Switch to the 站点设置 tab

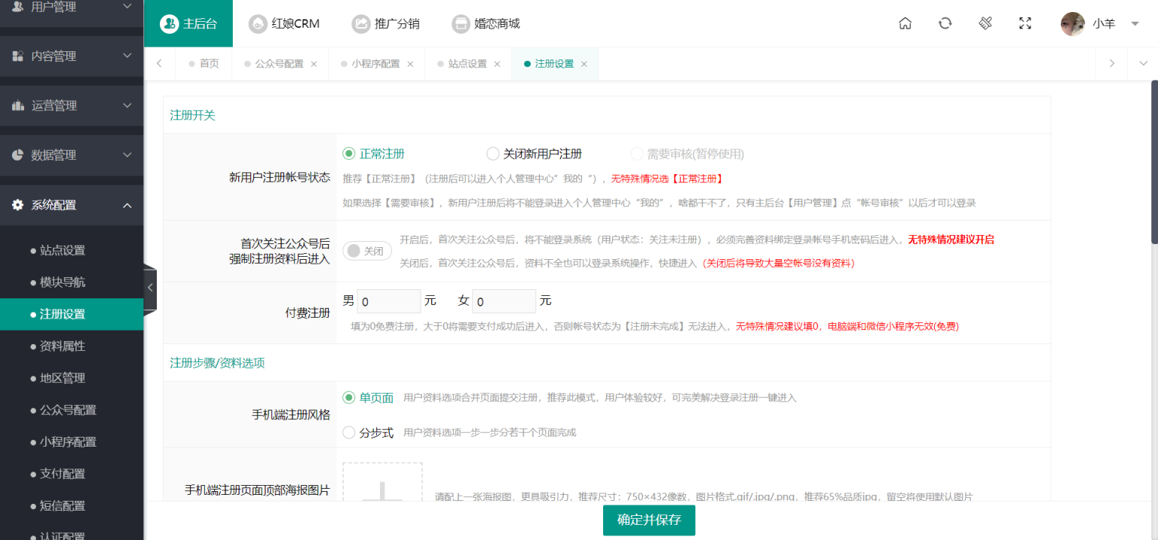(467, 64)
